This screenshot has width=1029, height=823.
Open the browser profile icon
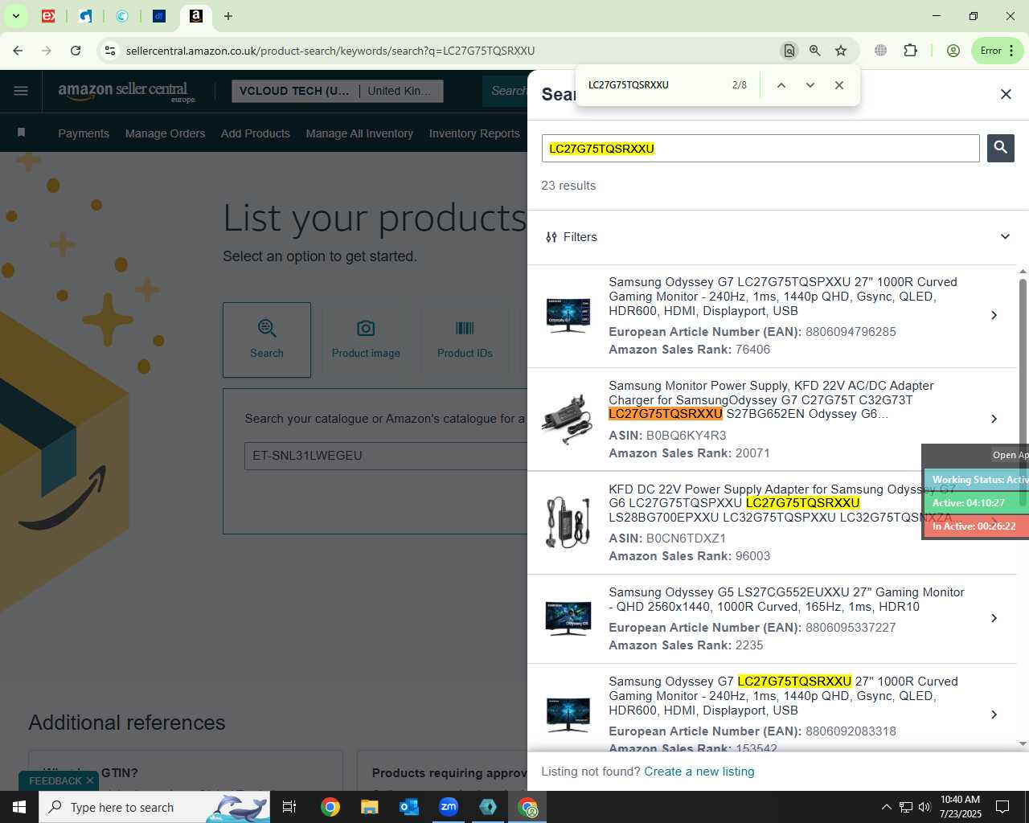[x=953, y=51]
